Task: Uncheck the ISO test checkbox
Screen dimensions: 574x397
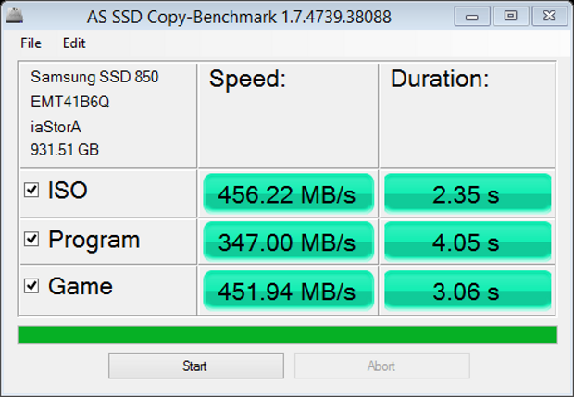Action: (x=31, y=192)
